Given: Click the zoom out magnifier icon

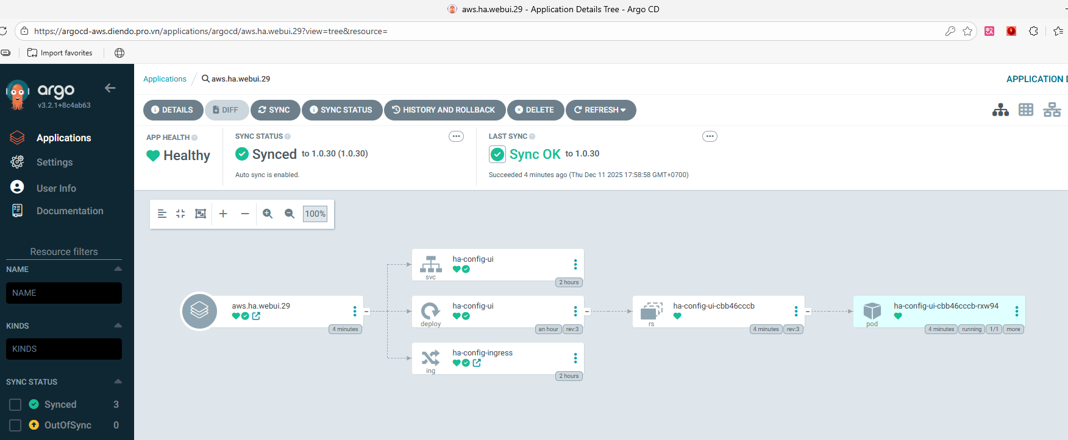Looking at the screenshot, I should pos(290,214).
